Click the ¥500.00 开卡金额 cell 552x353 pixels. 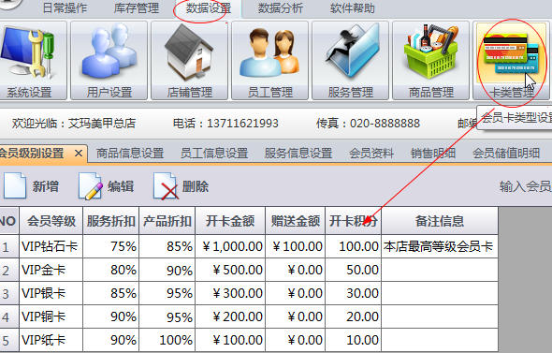[230, 270]
